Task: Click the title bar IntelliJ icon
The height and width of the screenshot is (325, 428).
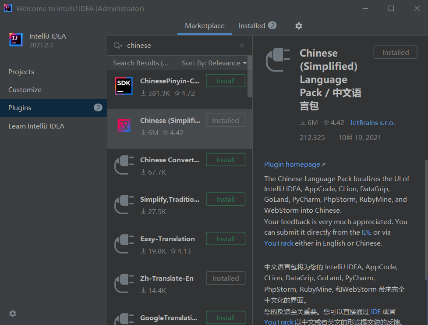Action: click(7, 8)
